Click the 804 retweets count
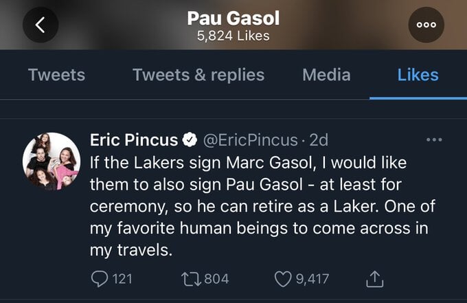The image size is (467, 303). (x=216, y=279)
